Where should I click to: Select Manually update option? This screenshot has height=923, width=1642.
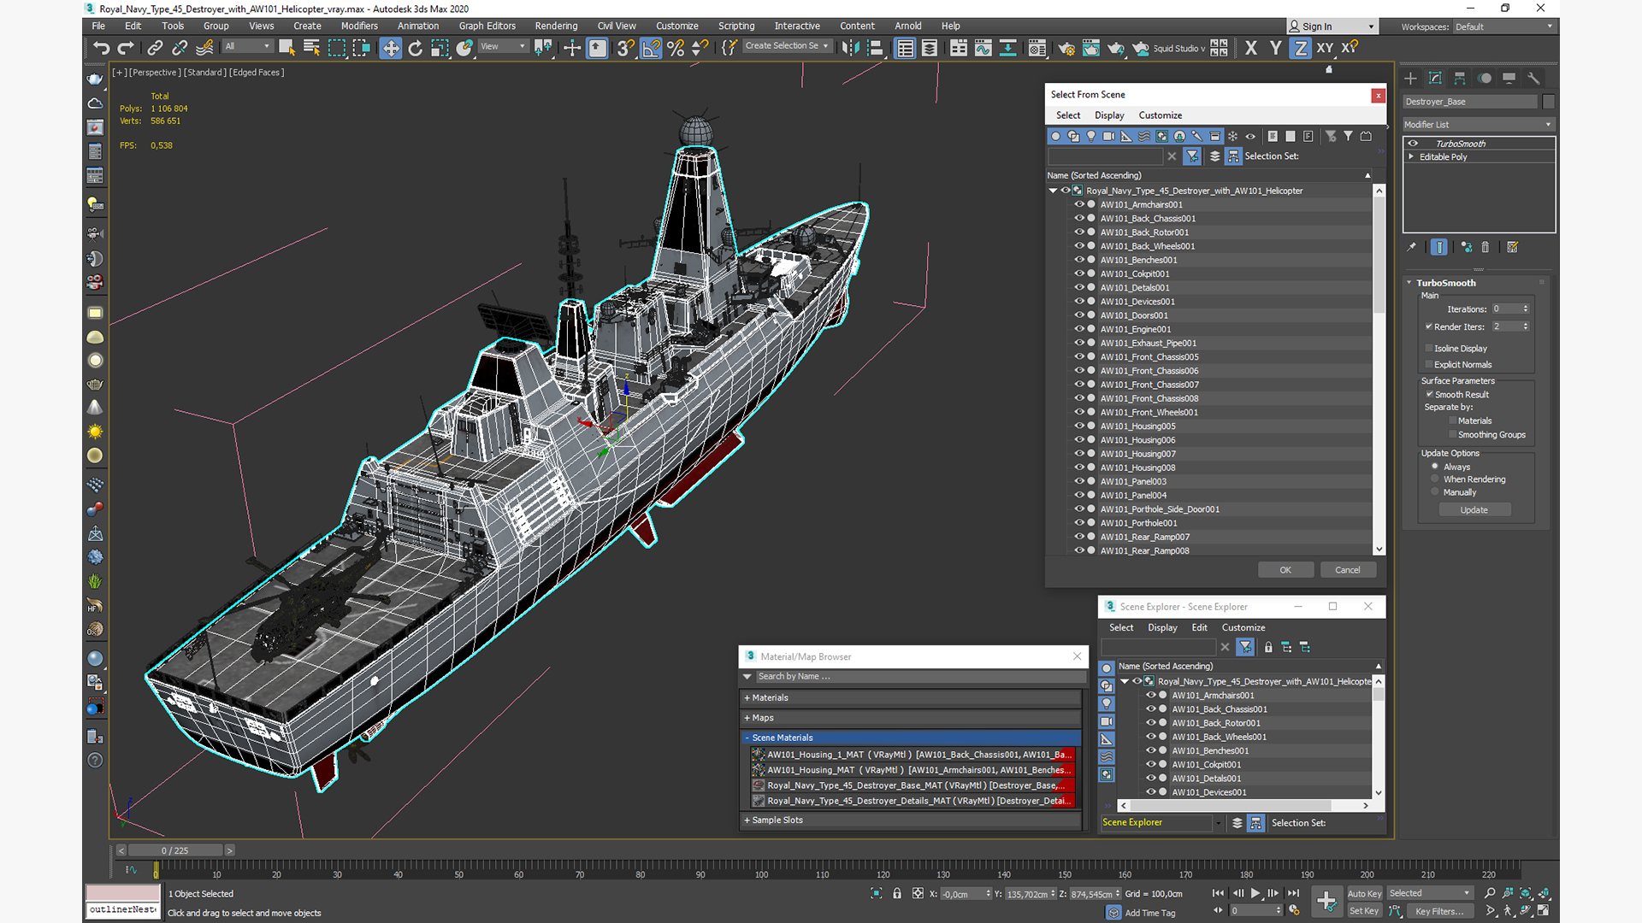coord(1435,492)
